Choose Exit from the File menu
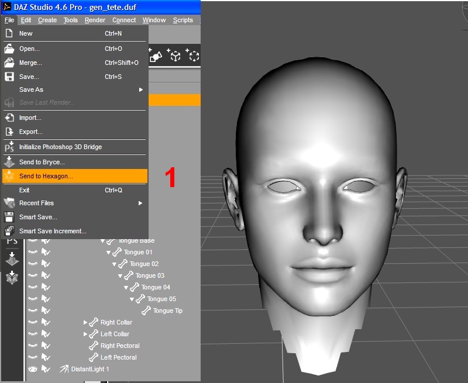 [75, 190]
